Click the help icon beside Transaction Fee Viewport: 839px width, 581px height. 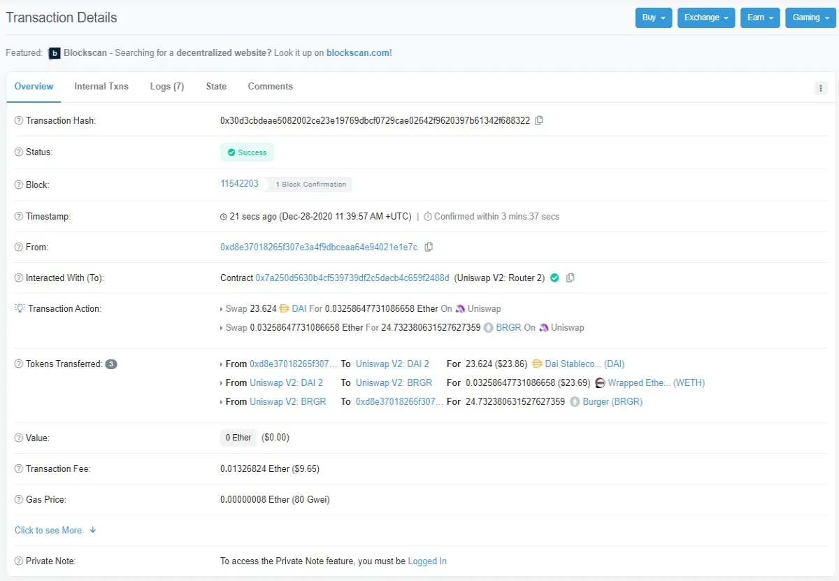tap(19, 469)
